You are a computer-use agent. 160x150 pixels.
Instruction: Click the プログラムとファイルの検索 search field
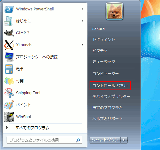pyautogui.click(x=44, y=140)
